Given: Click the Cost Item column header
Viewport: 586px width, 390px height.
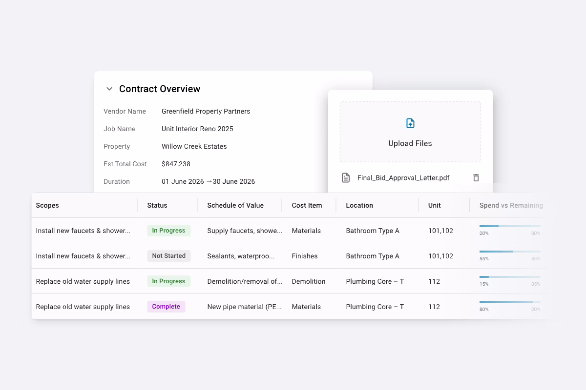Looking at the screenshot, I should point(307,205).
